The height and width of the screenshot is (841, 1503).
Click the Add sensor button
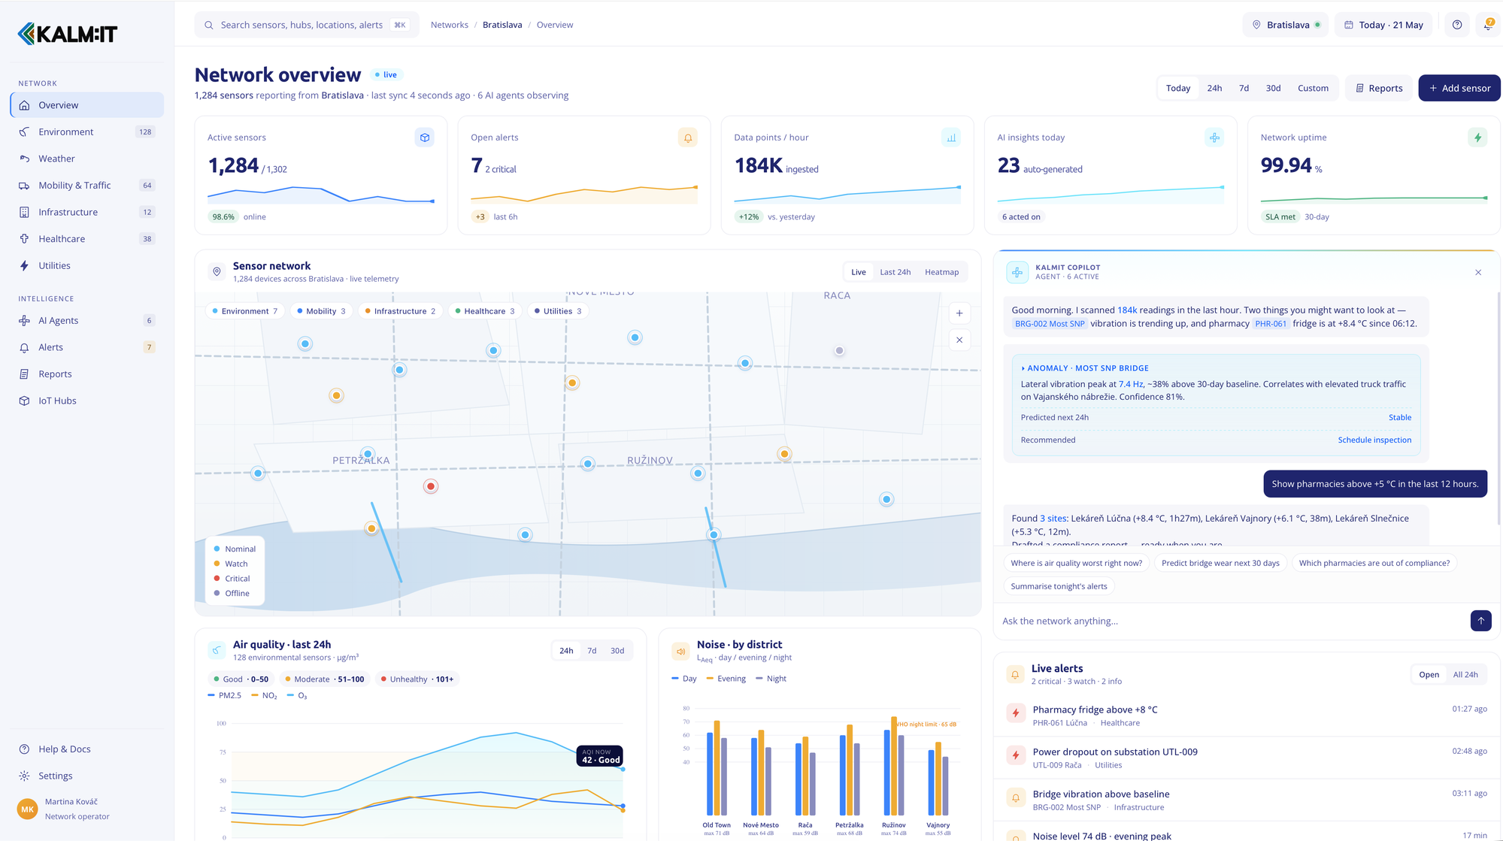click(x=1459, y=88)
